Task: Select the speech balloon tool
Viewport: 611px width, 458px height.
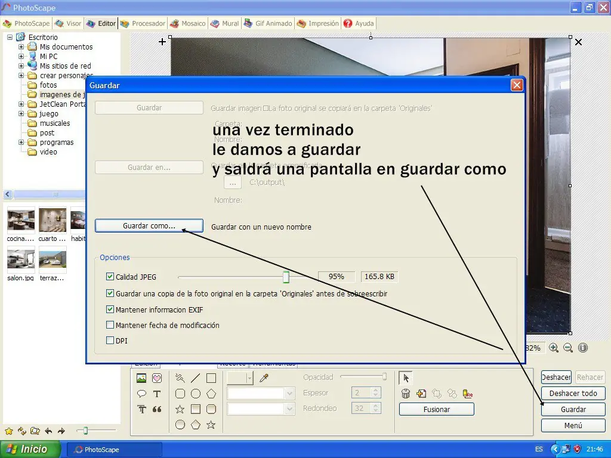Action: 141,394
